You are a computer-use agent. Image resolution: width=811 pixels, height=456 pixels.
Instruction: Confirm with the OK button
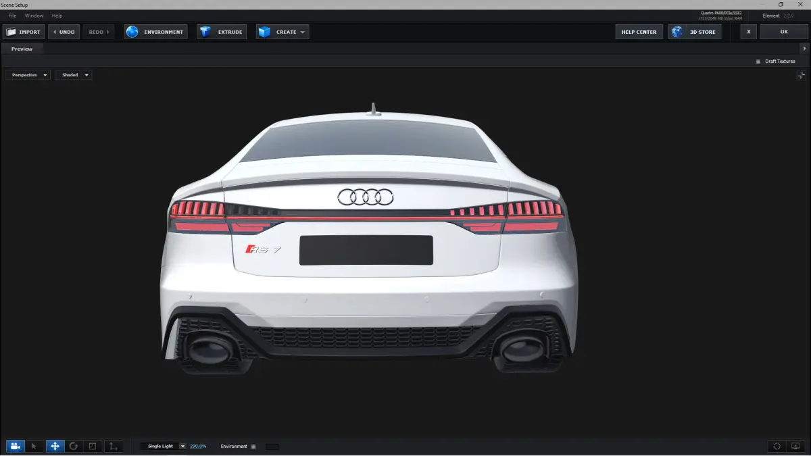(x=784, y=32)
